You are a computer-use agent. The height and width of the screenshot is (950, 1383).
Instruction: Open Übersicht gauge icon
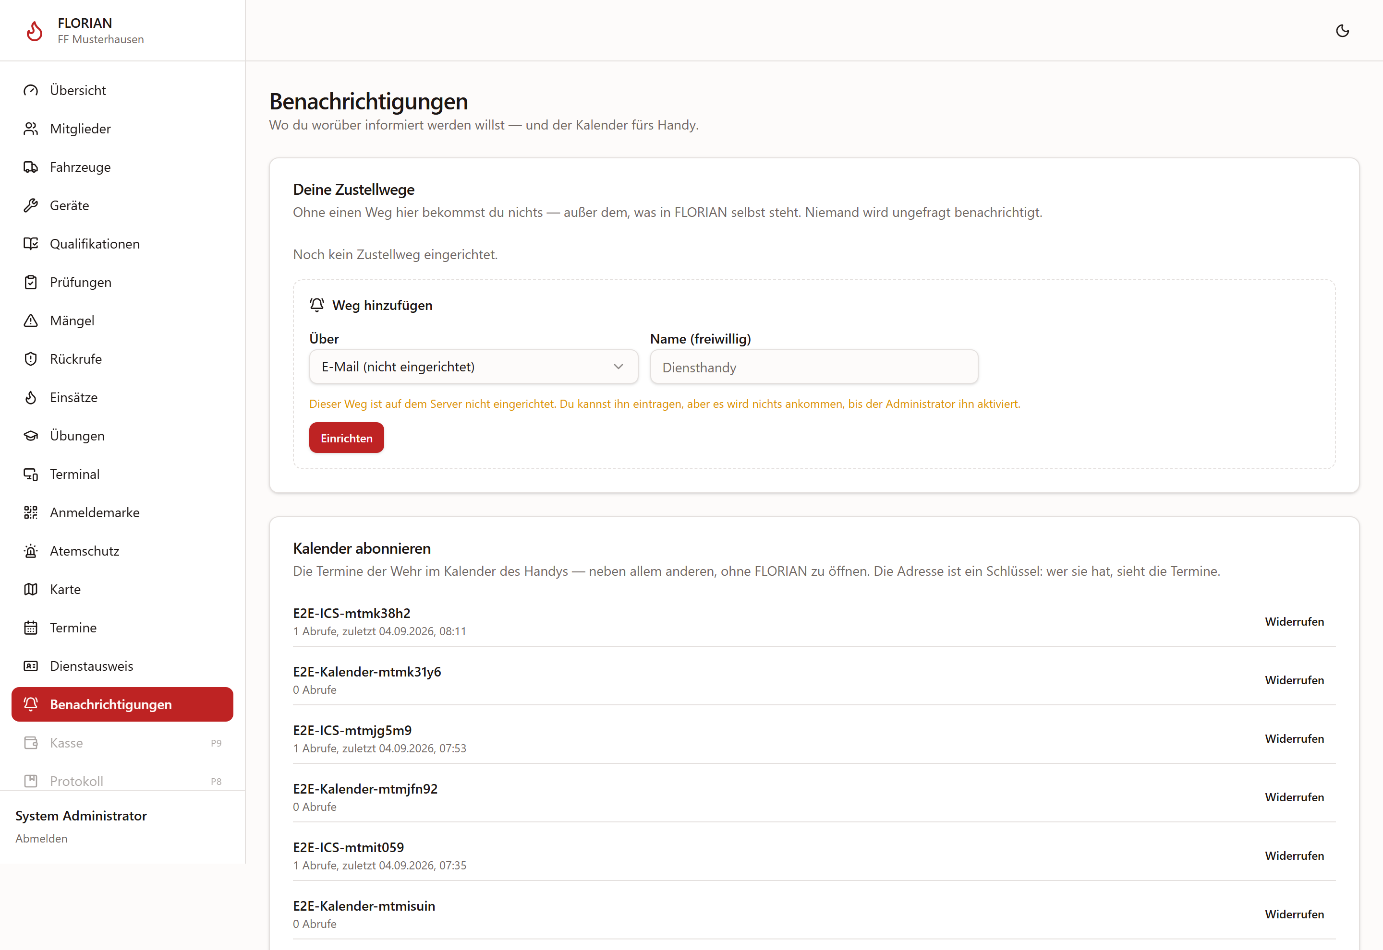pos(30,91)
